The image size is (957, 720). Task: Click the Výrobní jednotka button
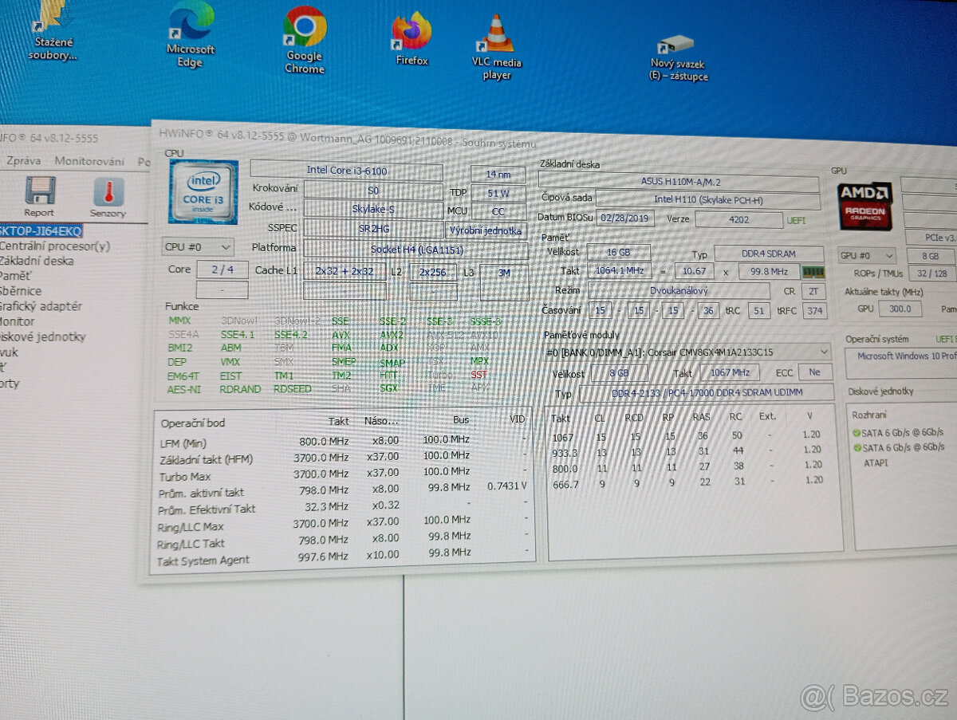[485, 230]
